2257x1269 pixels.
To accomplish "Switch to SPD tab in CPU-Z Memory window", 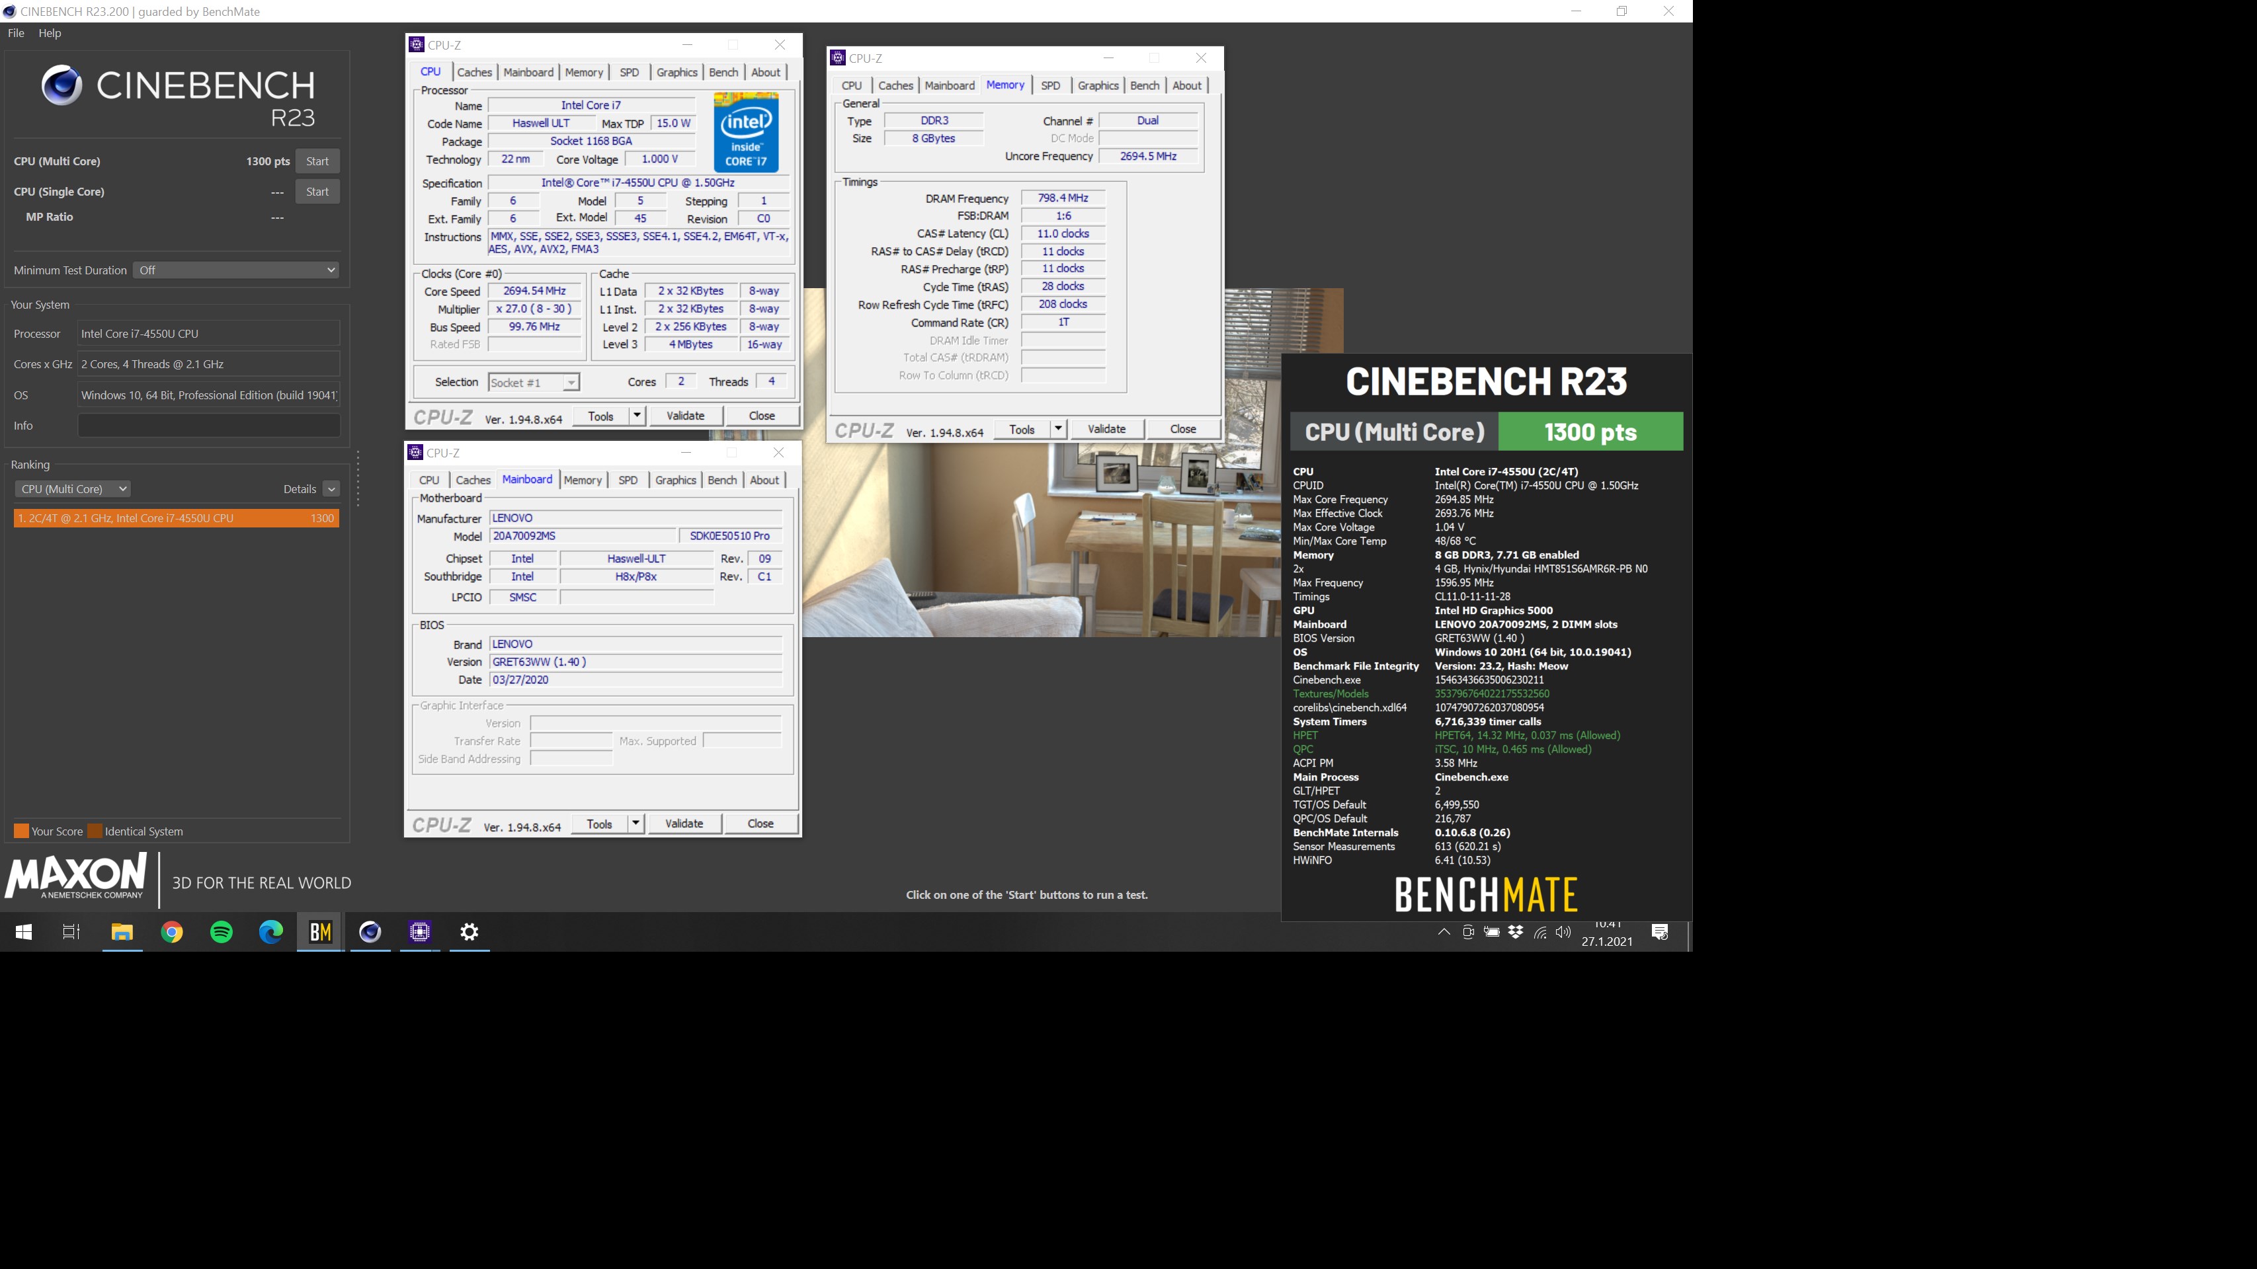I will click(1051, 85).
